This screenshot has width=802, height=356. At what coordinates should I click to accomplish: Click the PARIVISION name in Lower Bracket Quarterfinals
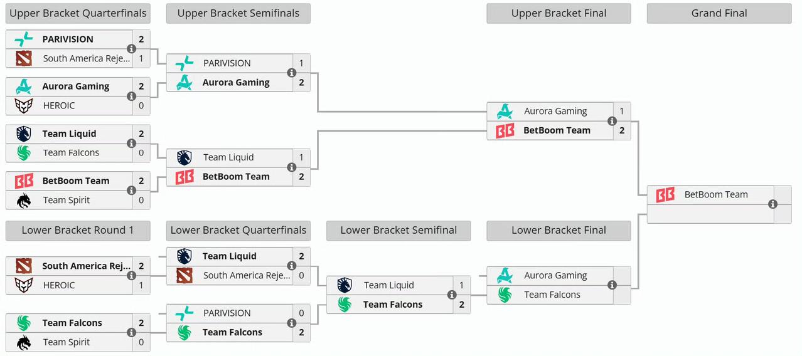coord(227,313)
